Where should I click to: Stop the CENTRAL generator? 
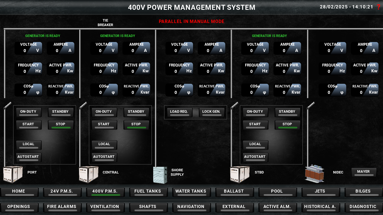point(136,125)
